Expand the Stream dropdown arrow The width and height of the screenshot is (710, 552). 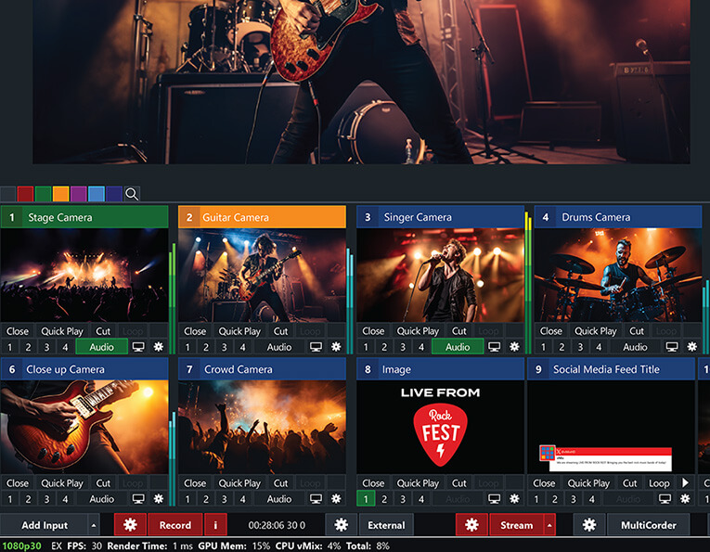pos(549,525)
